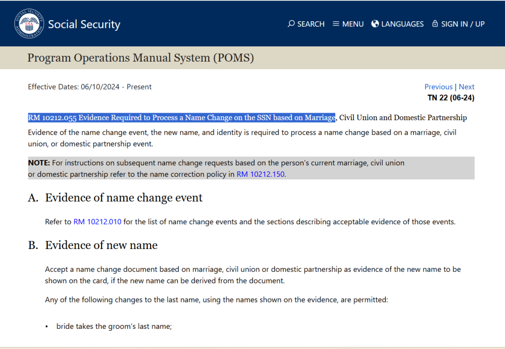This screenshot has height=349, width=505.
Task: Click the 'A. Evidence of name change event' heading
Action: click(124, 198)
